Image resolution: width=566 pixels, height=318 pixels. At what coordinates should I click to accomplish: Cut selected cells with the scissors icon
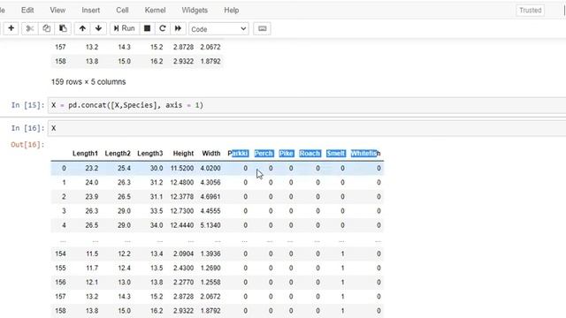(30, 28)
